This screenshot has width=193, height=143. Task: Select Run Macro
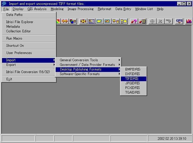click(29, 38)
